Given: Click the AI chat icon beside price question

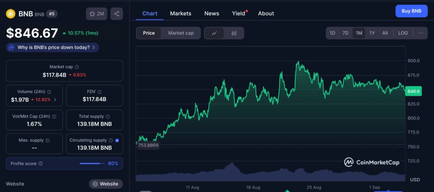Looking at the screenshot, I should 11,47.
